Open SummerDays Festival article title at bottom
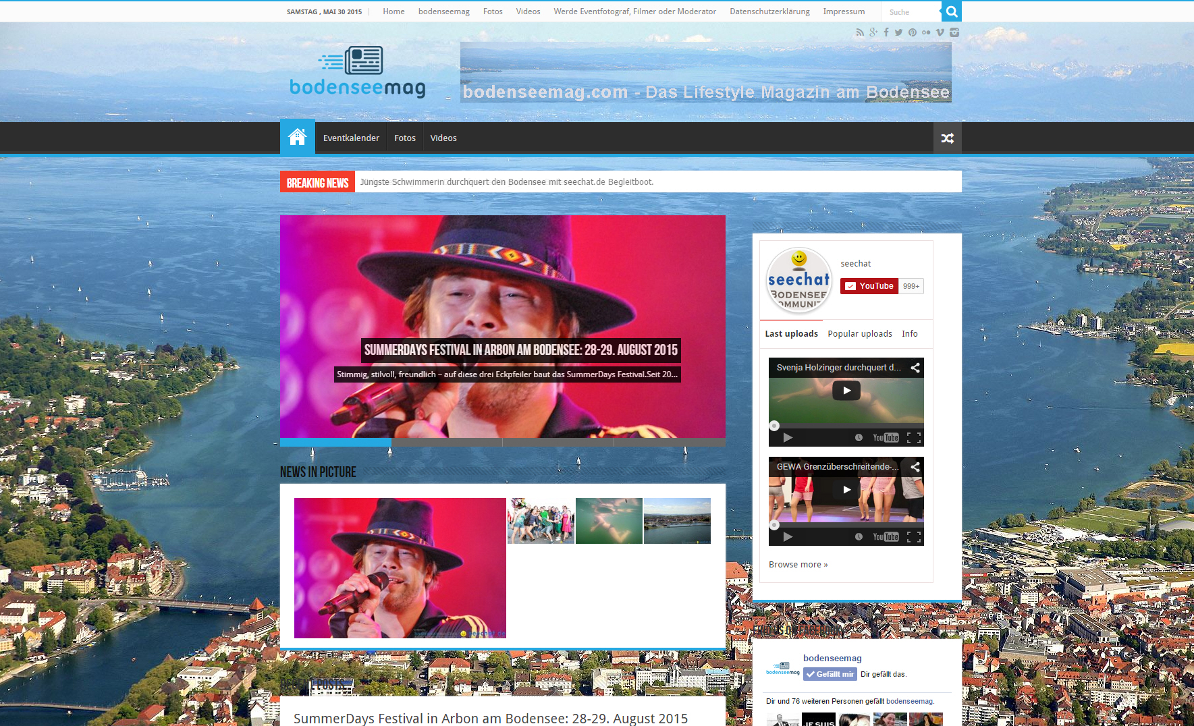 click(491, 719)
